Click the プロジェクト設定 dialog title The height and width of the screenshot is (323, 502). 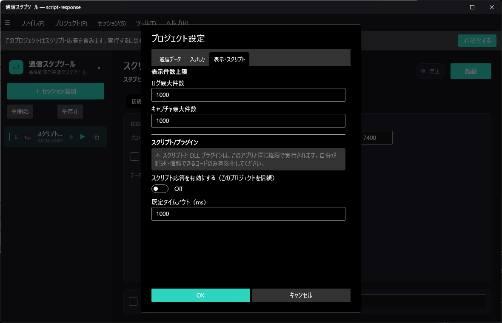(x=178, y=38)
